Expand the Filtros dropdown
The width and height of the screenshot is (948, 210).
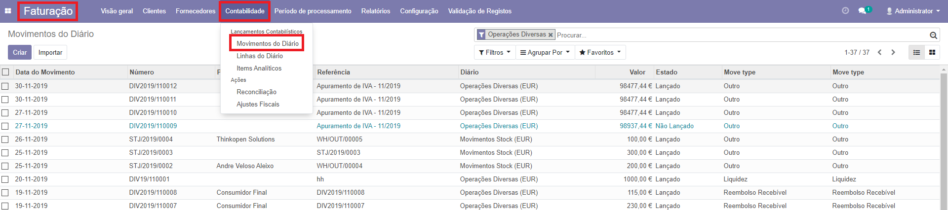(x=494, y=52)
